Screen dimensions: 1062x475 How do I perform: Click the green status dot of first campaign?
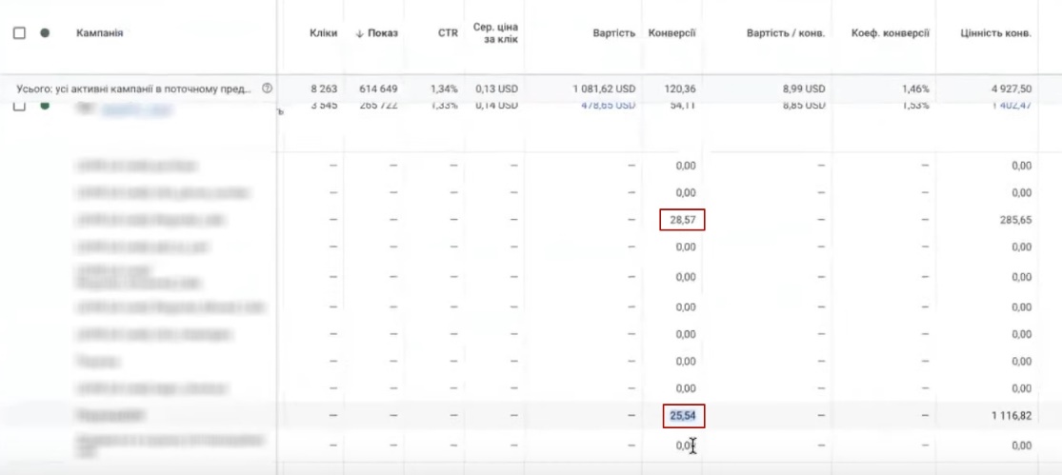45,106
